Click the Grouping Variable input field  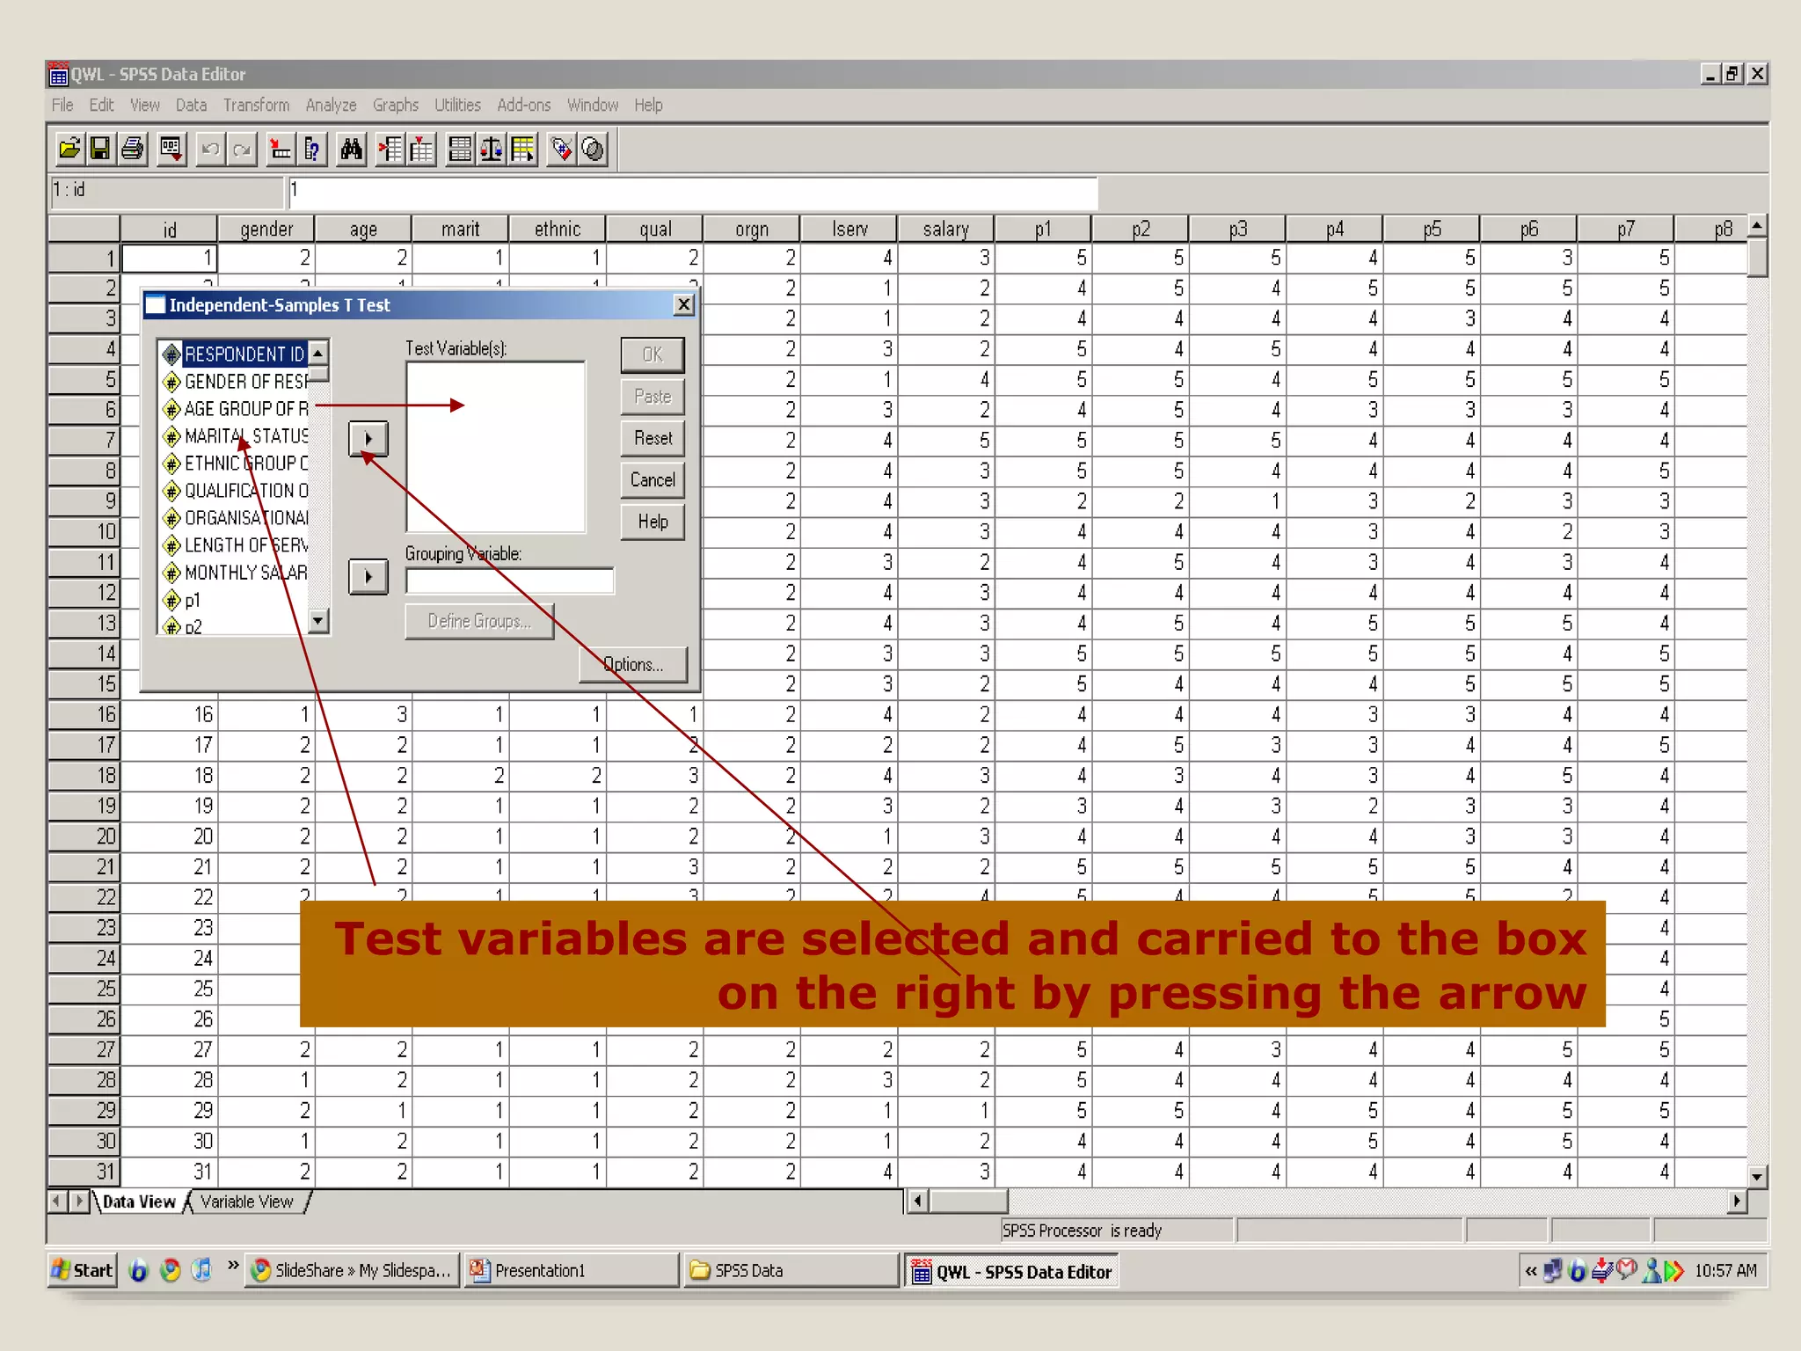pyautogui.click(x=509, y=581)
